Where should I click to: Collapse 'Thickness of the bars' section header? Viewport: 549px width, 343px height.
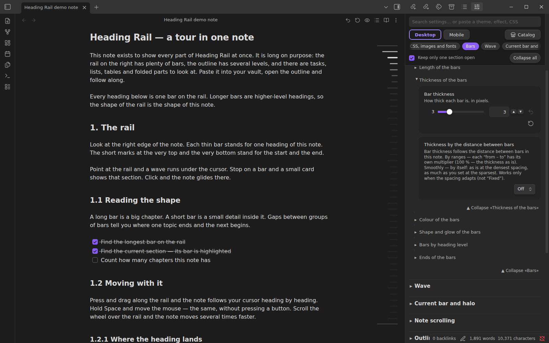[x=443, y=80]
